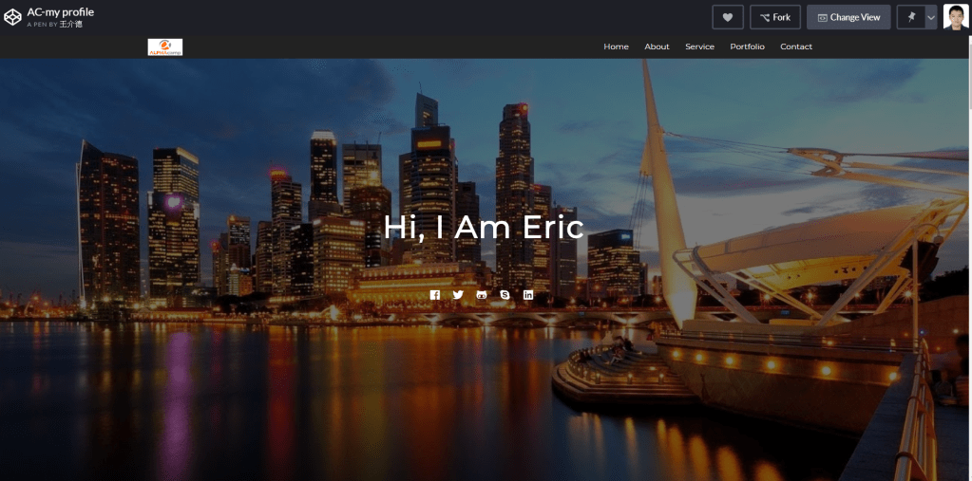Expand the dropdown arrow beside the pin
This screenshot has height=481, width=972.
coord(931,17)
